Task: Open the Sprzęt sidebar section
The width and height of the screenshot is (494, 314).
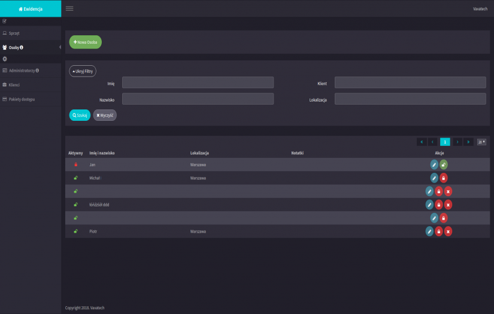Action: 31,33
